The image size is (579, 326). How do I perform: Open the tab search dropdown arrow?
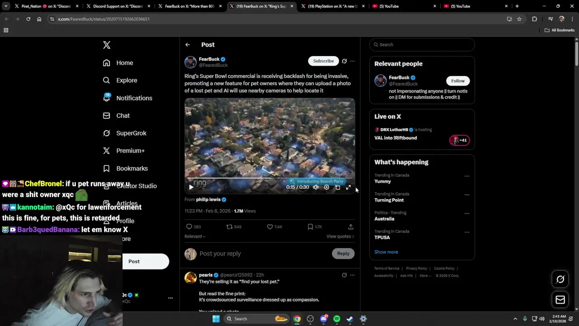click(x=6, y=6)
